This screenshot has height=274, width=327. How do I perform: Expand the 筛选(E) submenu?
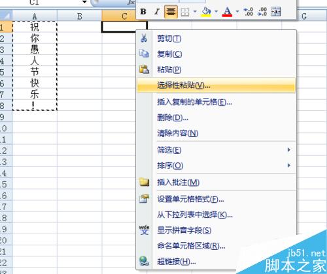click(216, 150)
